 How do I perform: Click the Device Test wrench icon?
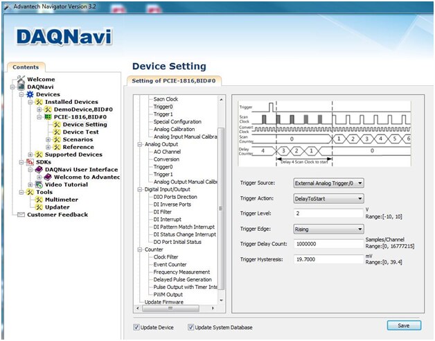pos(57,132)
